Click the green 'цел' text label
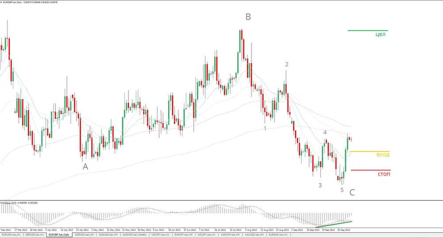This screenshot has width=443, height=238. click(x=380, y=35)
